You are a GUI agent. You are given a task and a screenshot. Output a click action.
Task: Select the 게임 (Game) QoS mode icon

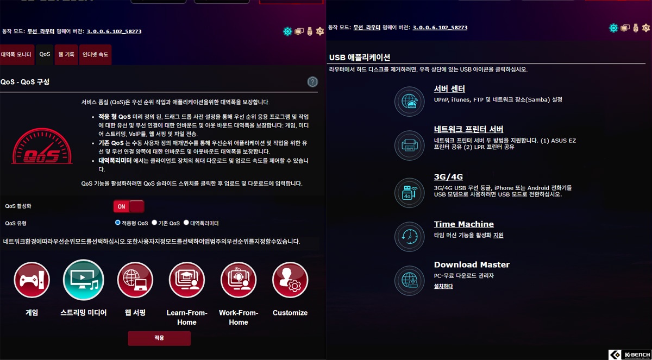pyautogui.click(x=32, y=280)
